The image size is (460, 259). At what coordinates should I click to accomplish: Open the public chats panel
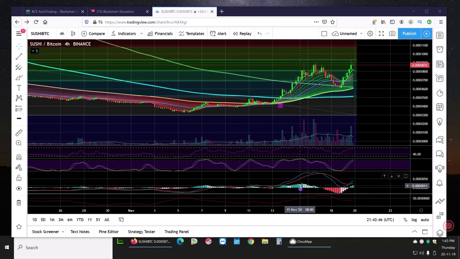click(440, 140)
